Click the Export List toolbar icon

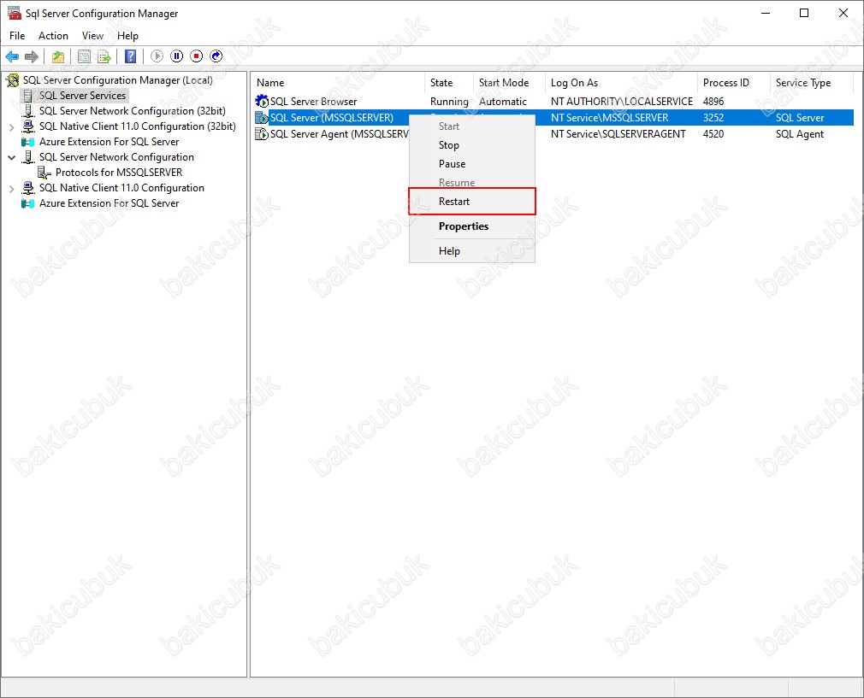click(104, 56)
